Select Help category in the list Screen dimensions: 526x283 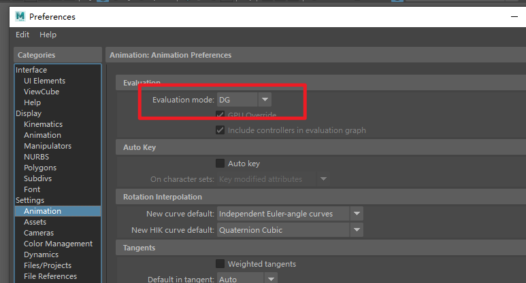(x=32, y=102)
